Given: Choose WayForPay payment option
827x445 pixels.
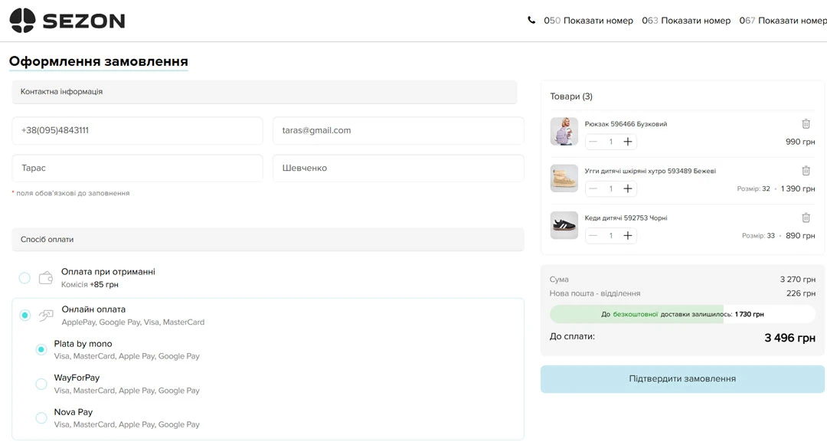Looking at the screenshot, I should coord(41,384).
